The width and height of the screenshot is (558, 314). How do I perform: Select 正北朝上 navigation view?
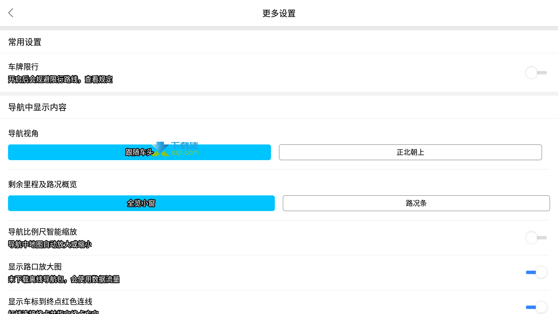pos(410,152)
